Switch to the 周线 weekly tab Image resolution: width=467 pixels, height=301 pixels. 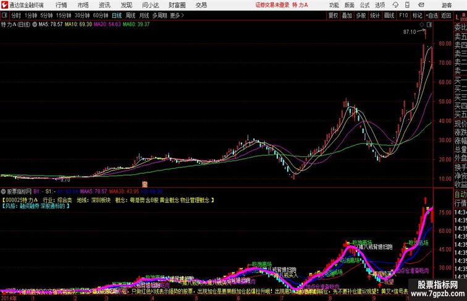pos(130,15)
